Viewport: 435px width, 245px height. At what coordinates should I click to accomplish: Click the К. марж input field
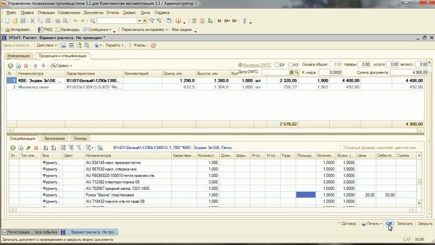click(331, 73)
